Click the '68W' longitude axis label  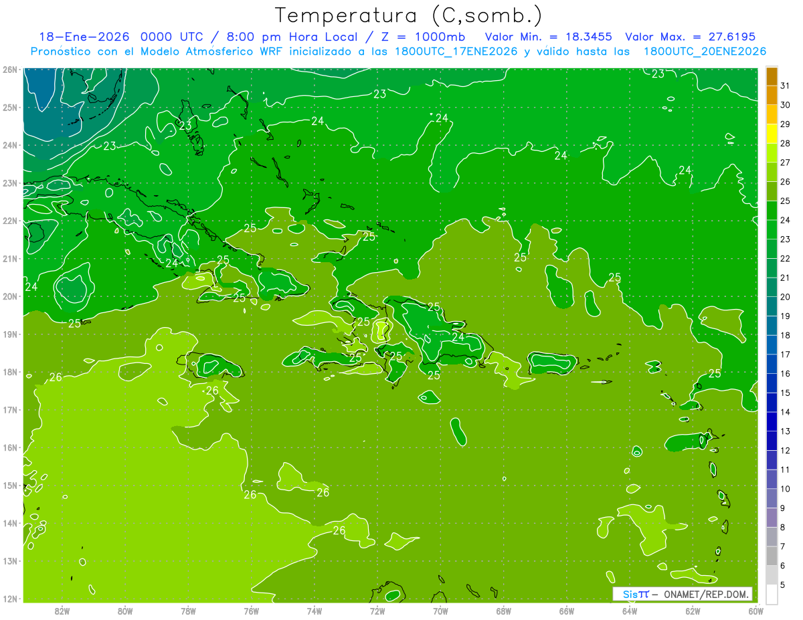504,611
